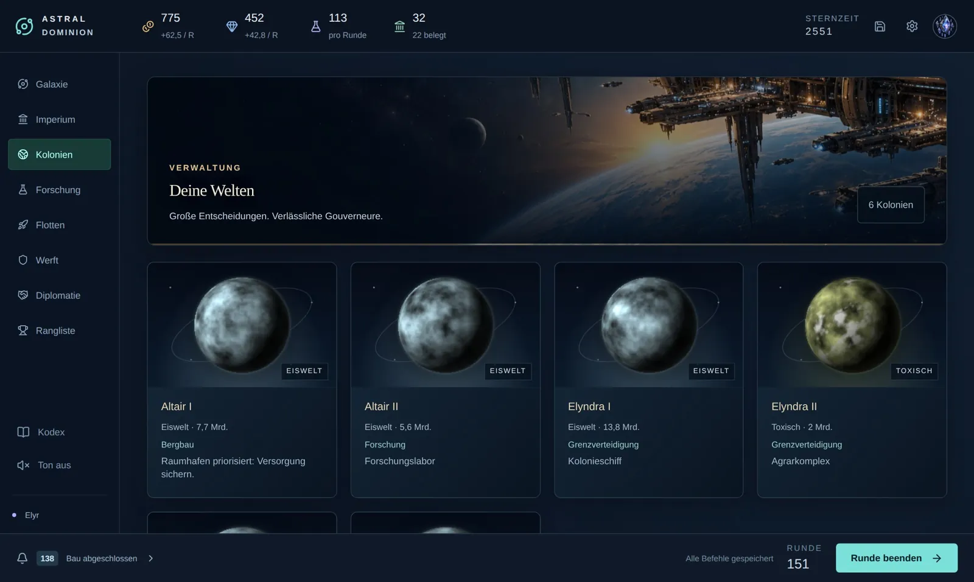974x582 pixels.
Task: Click the notification bell icon
Action: tap(22, 558)
